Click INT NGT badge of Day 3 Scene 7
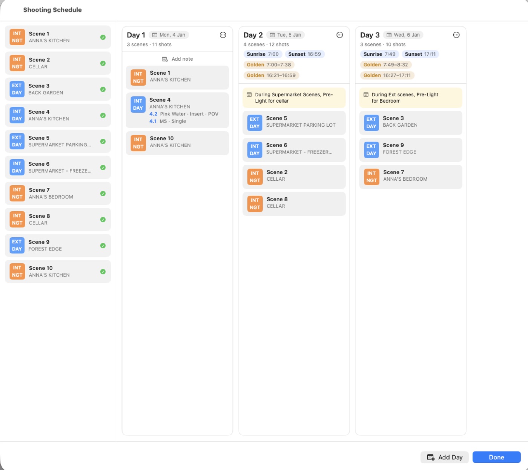Viewport: 528px width, 470px height. coord(371,177)
